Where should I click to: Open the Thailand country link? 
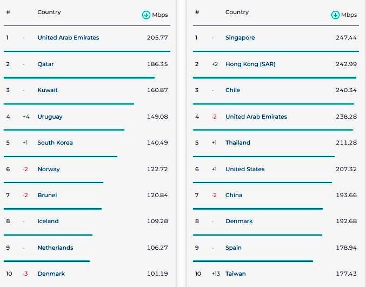[238, 142]
